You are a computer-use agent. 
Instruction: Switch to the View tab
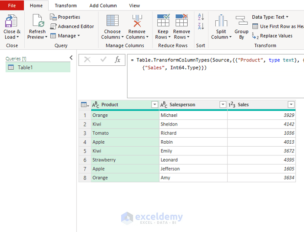pyautogui.click(x=134, y=6)
